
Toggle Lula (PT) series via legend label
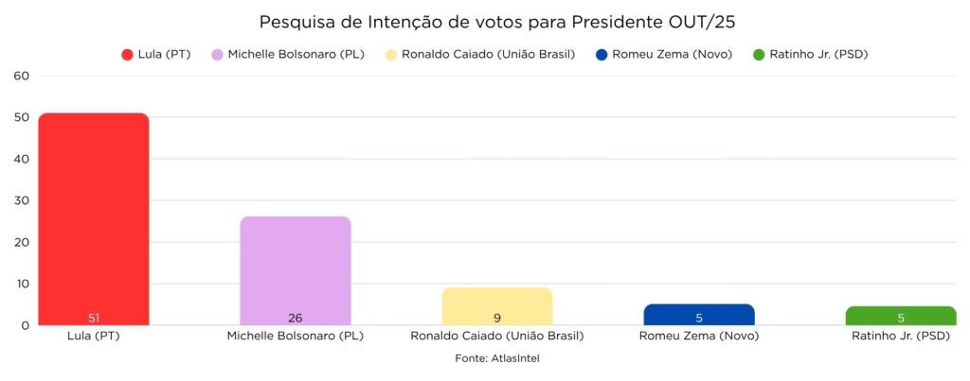pyautogui.click(x=165, y=54)
